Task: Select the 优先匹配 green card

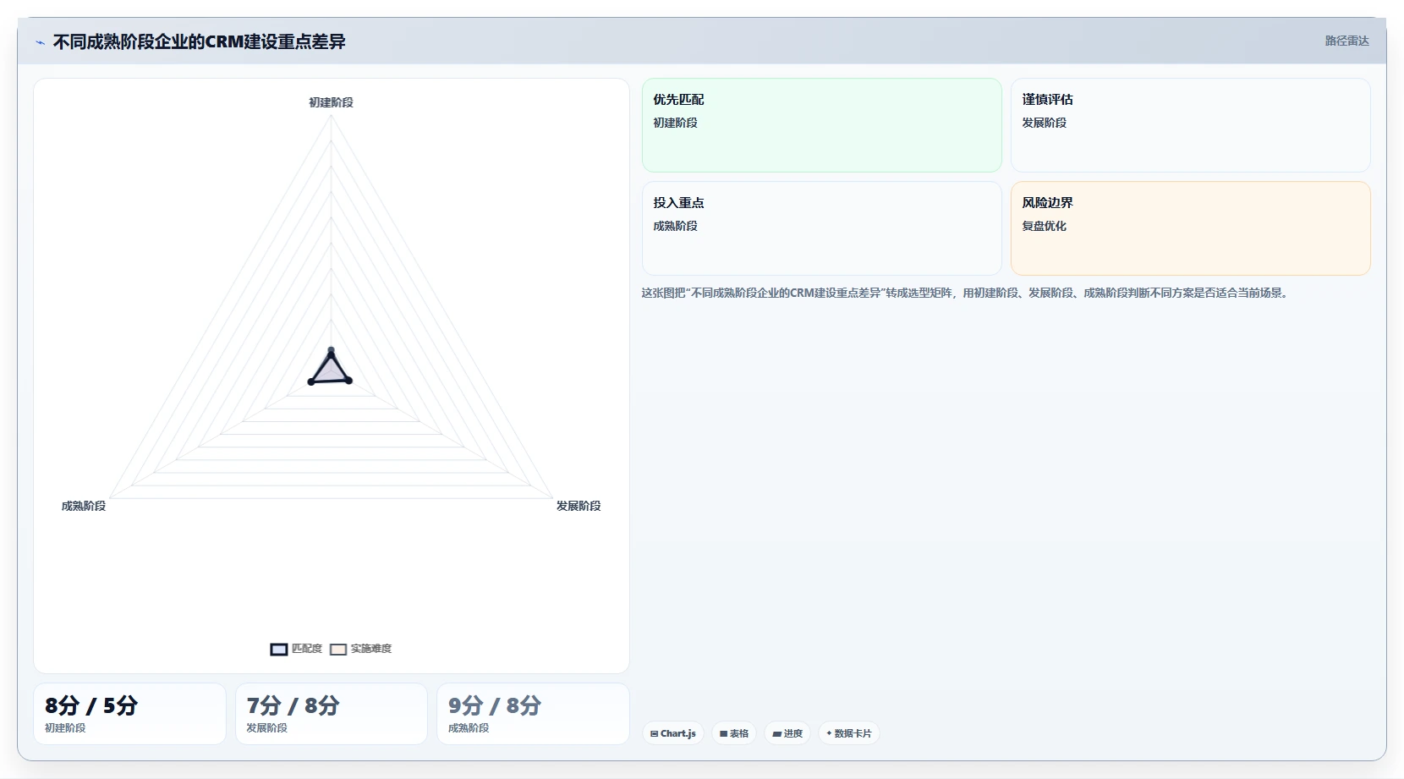Action: (x=822, y=125)
